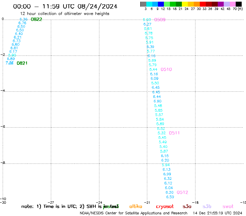Select the black swatch at the scale's end
The width and height of the screenshot is (246, 216).
point(239,4)
